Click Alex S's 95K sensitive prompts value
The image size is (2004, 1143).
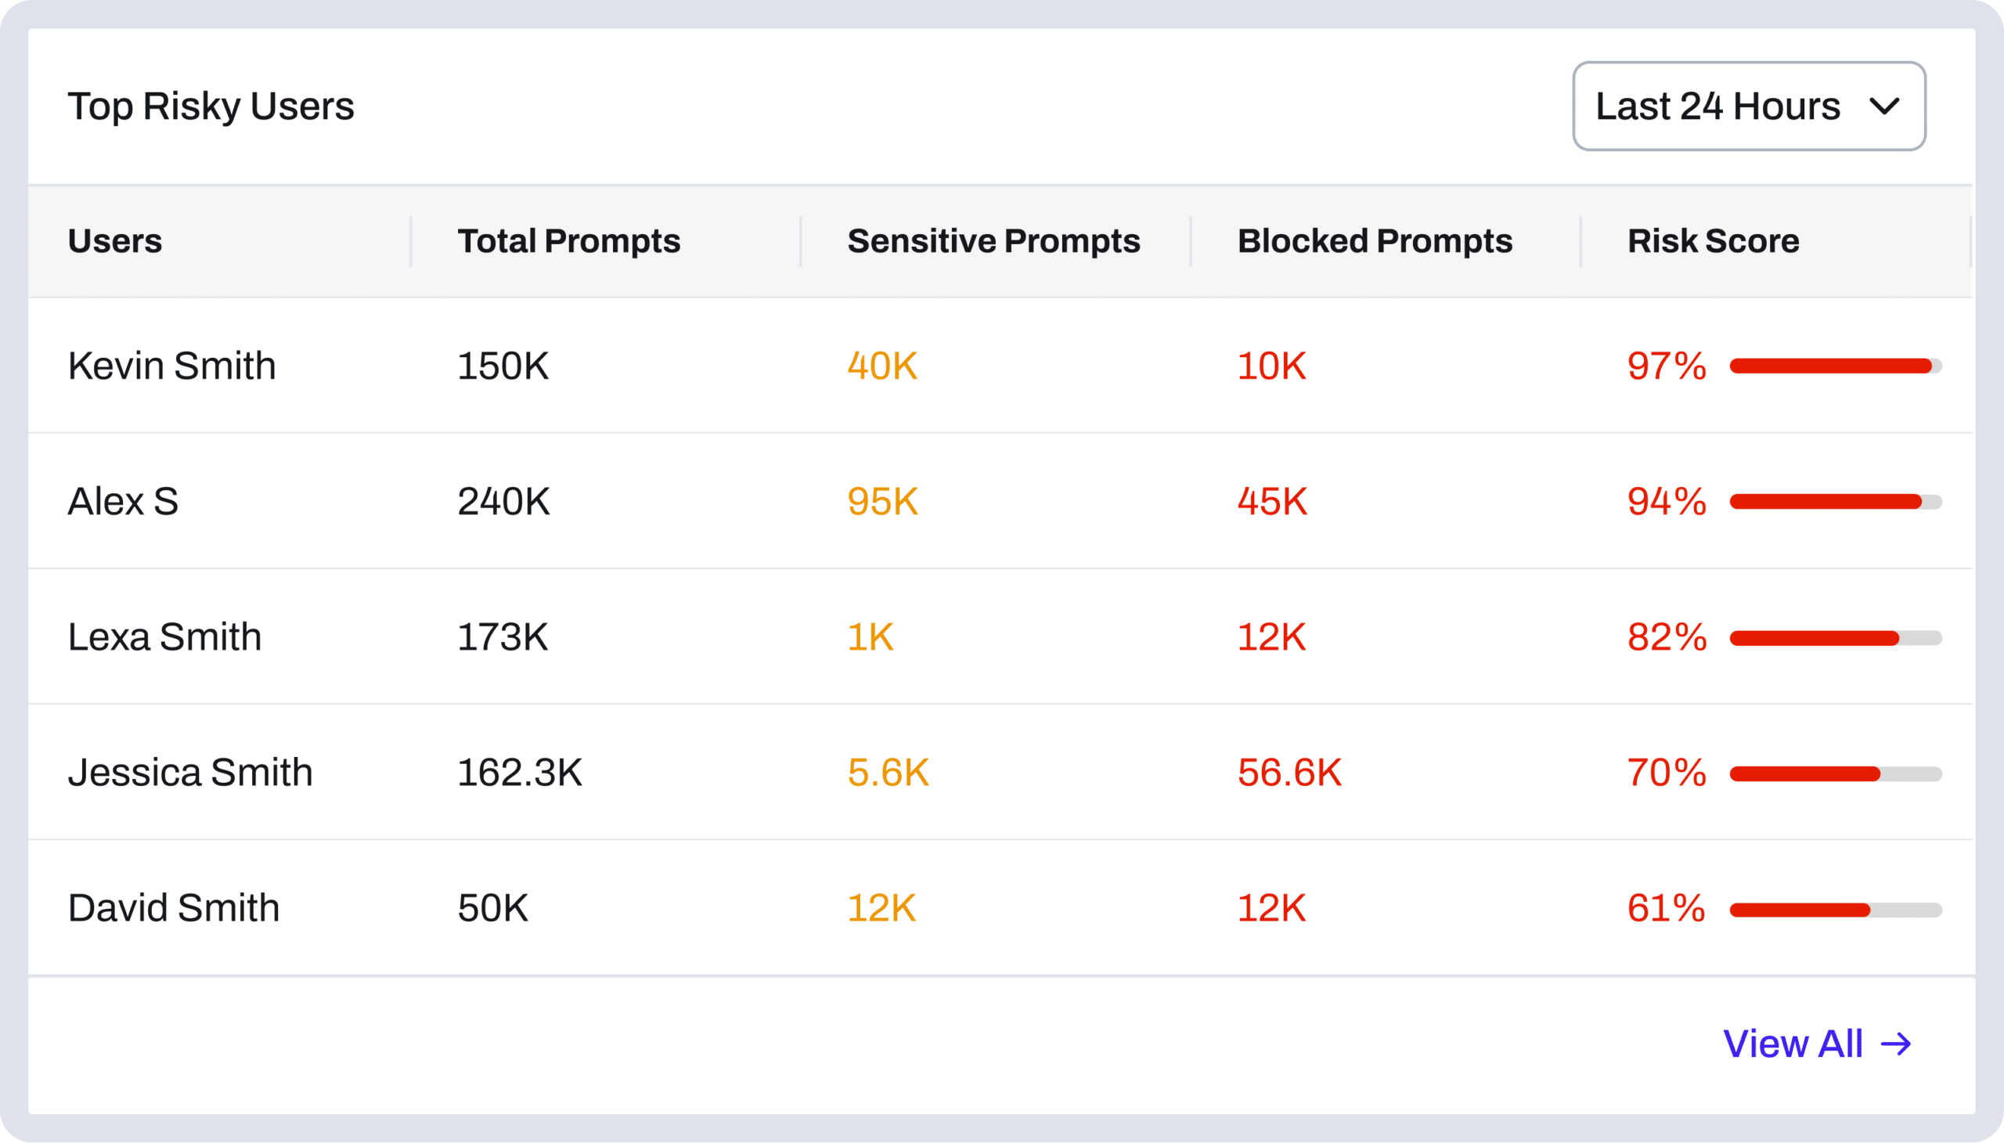coord(882,501)
